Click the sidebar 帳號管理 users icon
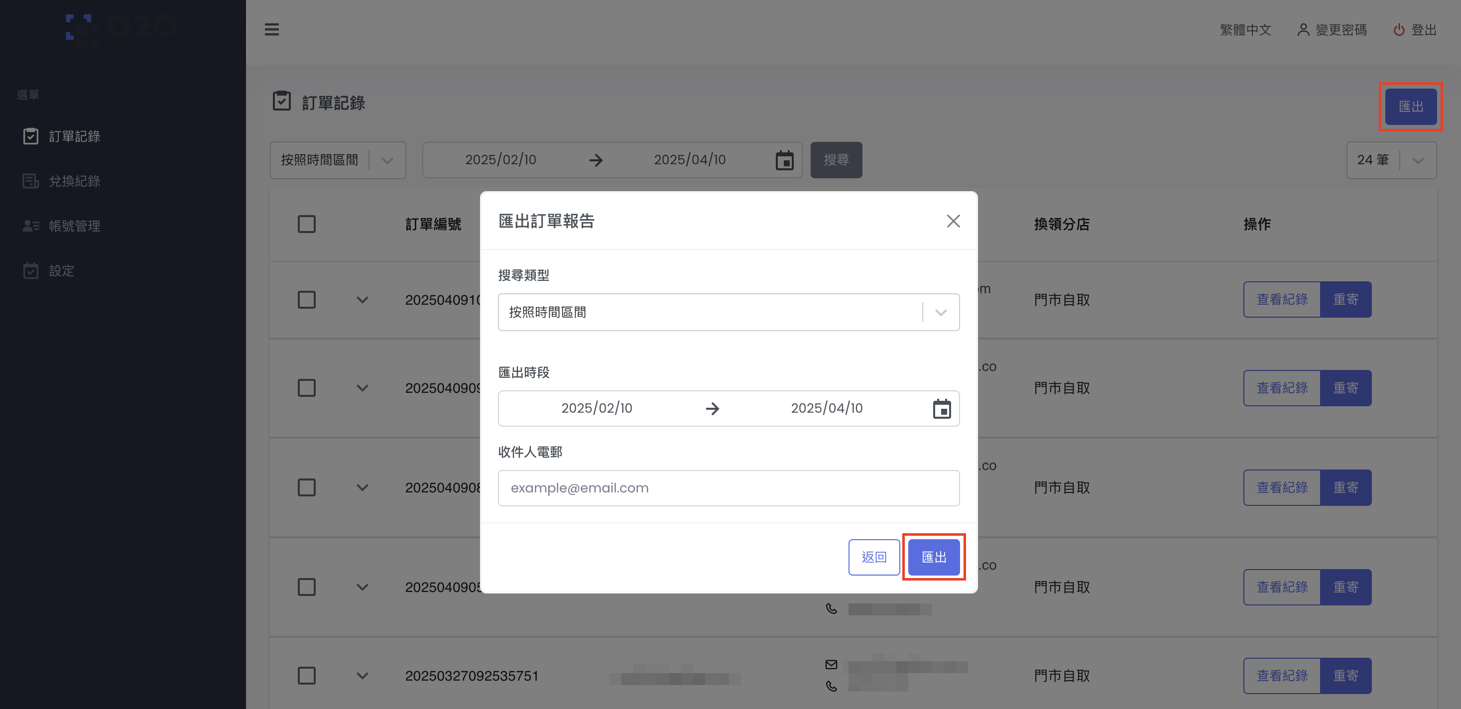The image size is (1461, 709). 31,226
